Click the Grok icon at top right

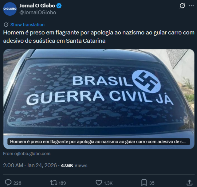(x=182, y=6)
